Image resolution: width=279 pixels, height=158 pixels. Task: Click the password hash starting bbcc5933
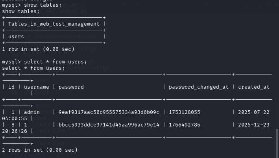point(109,125)
